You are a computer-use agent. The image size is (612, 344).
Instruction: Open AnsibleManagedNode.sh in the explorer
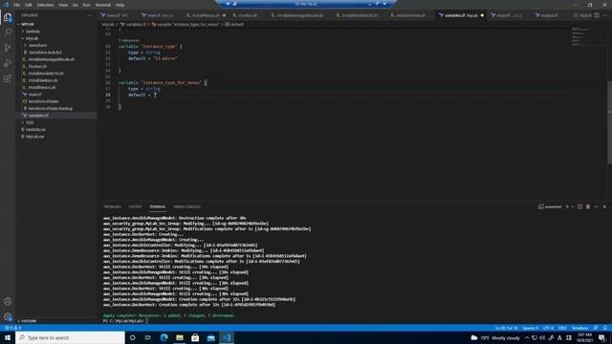pos(51,59)
